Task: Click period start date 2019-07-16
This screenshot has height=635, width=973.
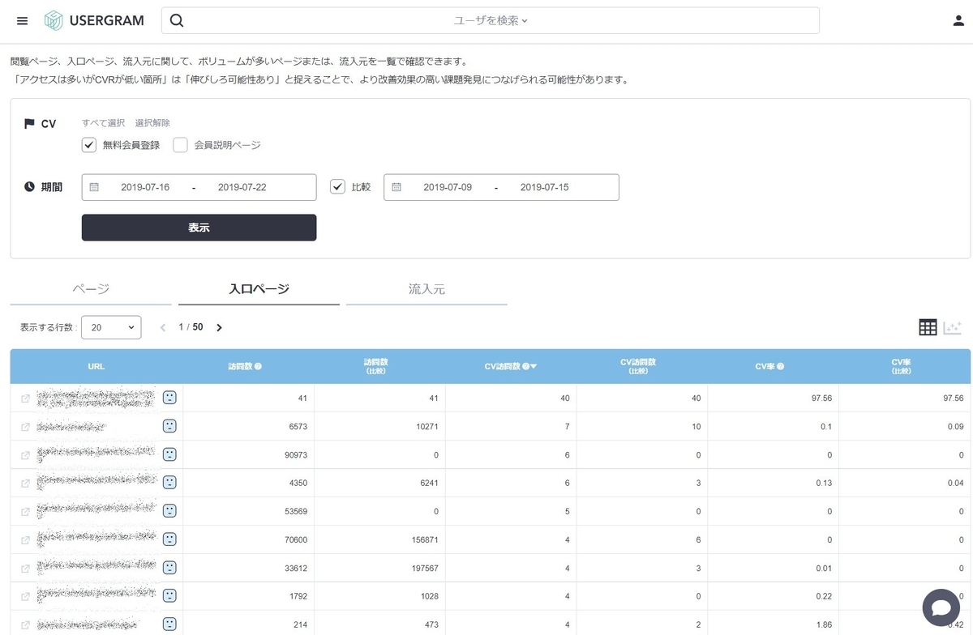Action: [x=145, y=187]
